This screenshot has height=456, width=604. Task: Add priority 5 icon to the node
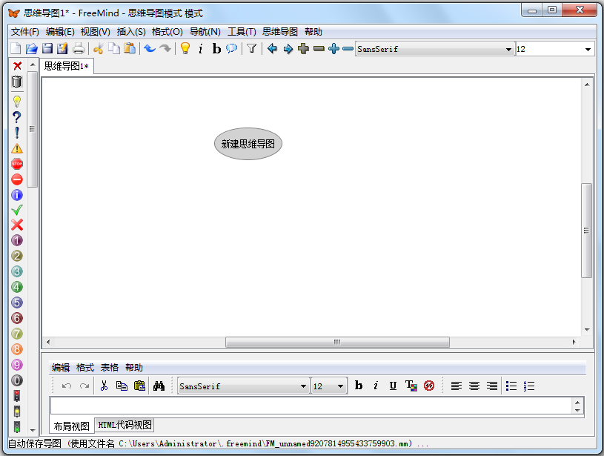point(17,303)
